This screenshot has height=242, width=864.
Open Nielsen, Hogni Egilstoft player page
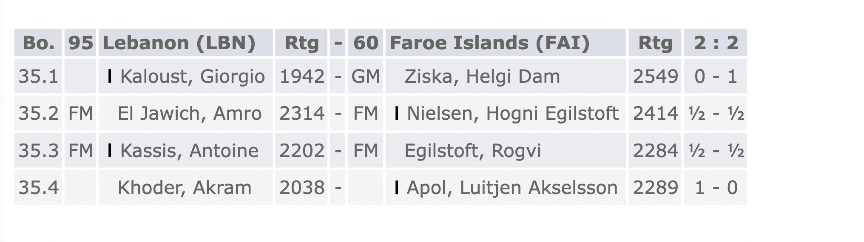point(513,114)
